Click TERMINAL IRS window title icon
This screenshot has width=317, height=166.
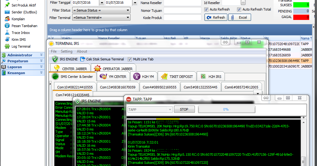[x=51, y=43]
